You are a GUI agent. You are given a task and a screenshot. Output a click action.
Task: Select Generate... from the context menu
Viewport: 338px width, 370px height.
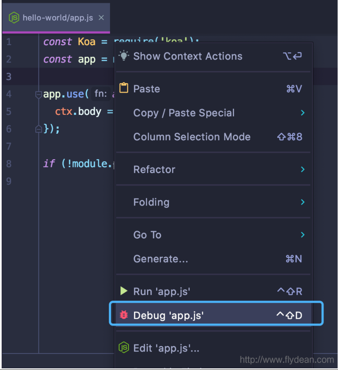(161, 259)
